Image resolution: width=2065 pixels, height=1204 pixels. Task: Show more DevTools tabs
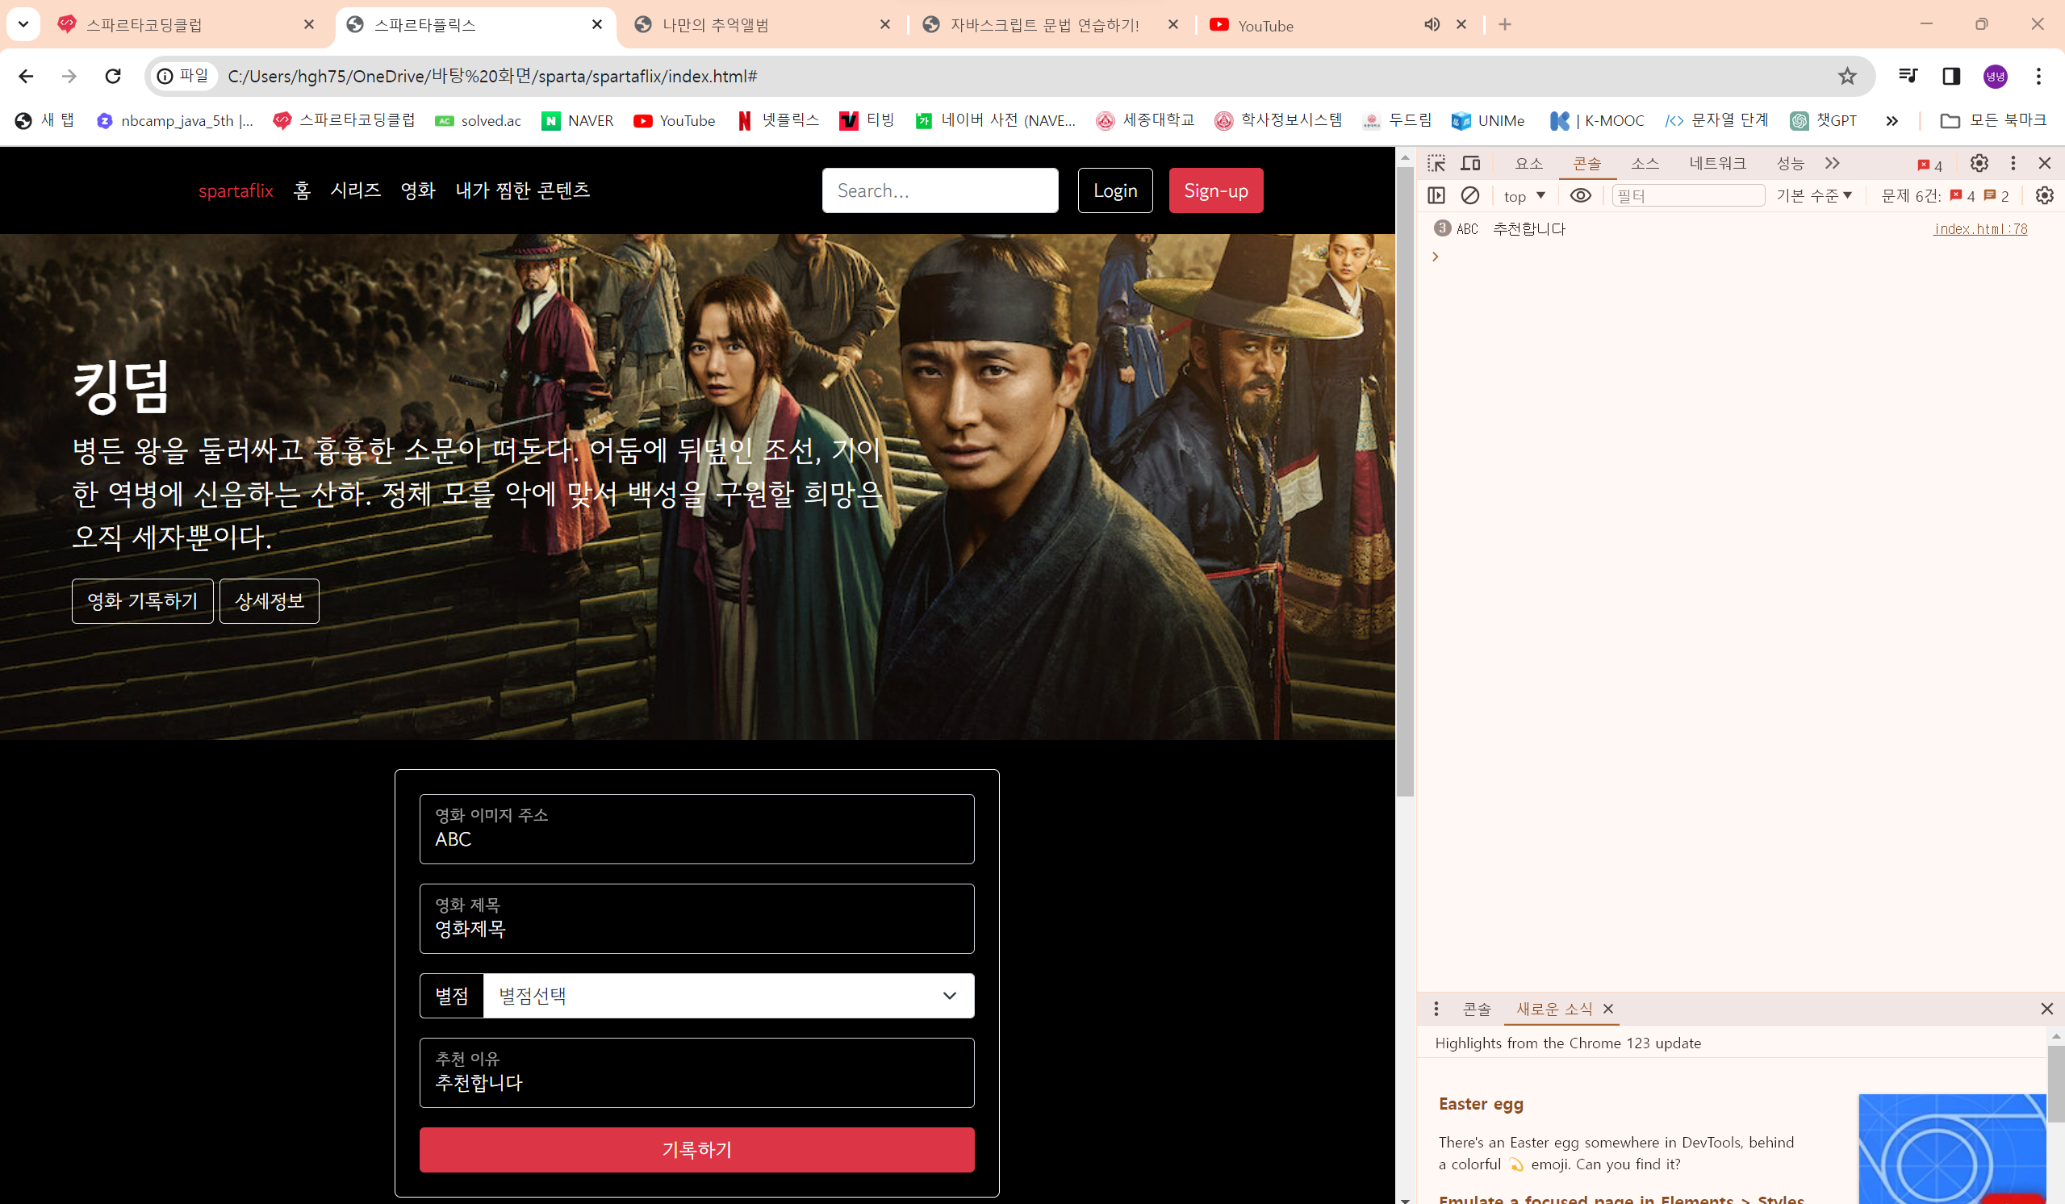[x=1833, y=163]
